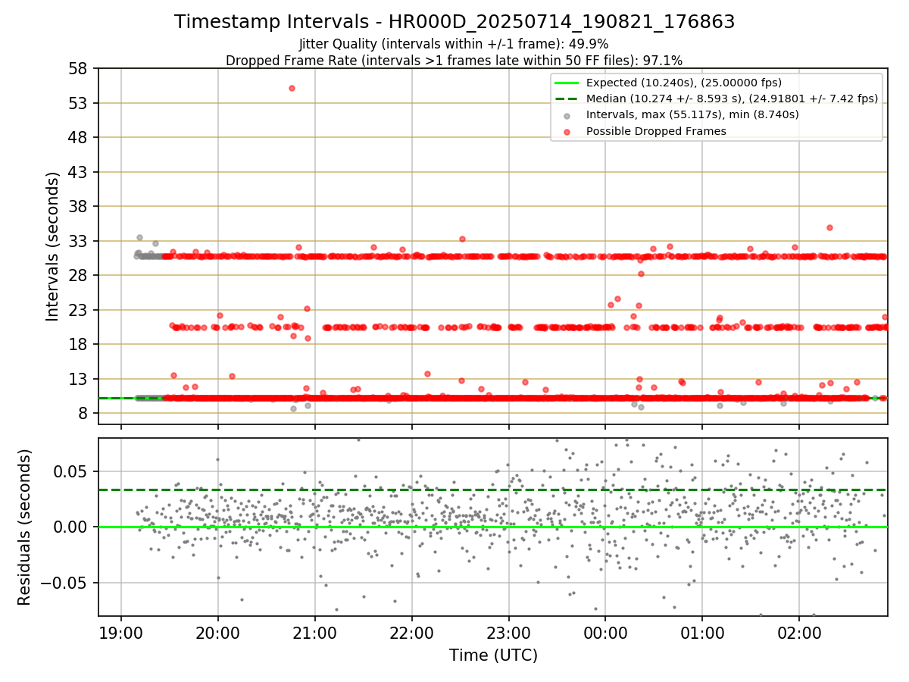Click the dashed green line sample in the legend
This screenshot has height=682, width=909.
tap(567, 99)
